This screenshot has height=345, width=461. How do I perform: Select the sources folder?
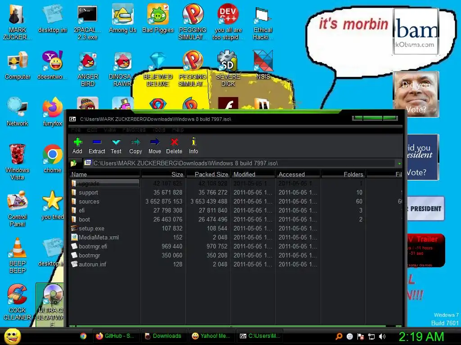coord(89,202)
